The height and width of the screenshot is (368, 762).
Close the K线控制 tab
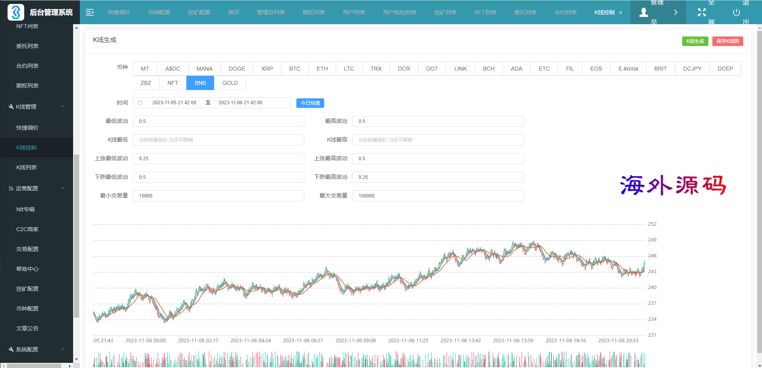click(x=621, y=13)
